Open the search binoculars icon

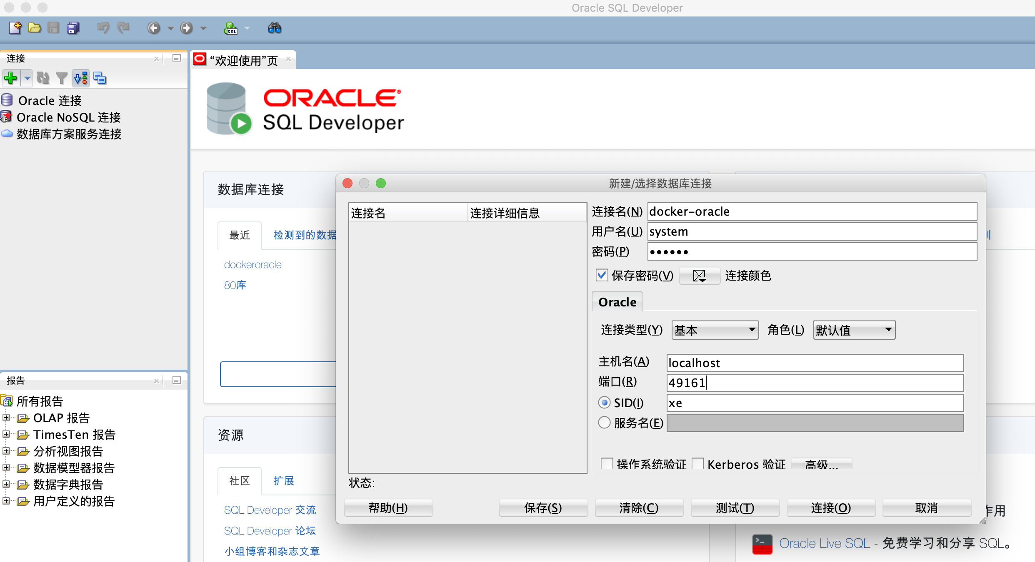274,28
